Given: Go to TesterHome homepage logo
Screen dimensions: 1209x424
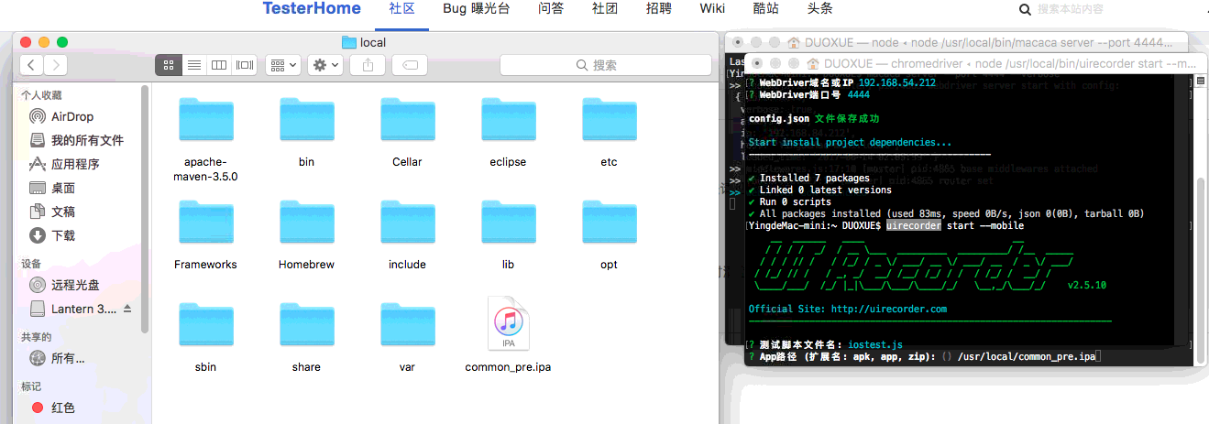Looking at the screenshot, I should click(x=312, y=8).
